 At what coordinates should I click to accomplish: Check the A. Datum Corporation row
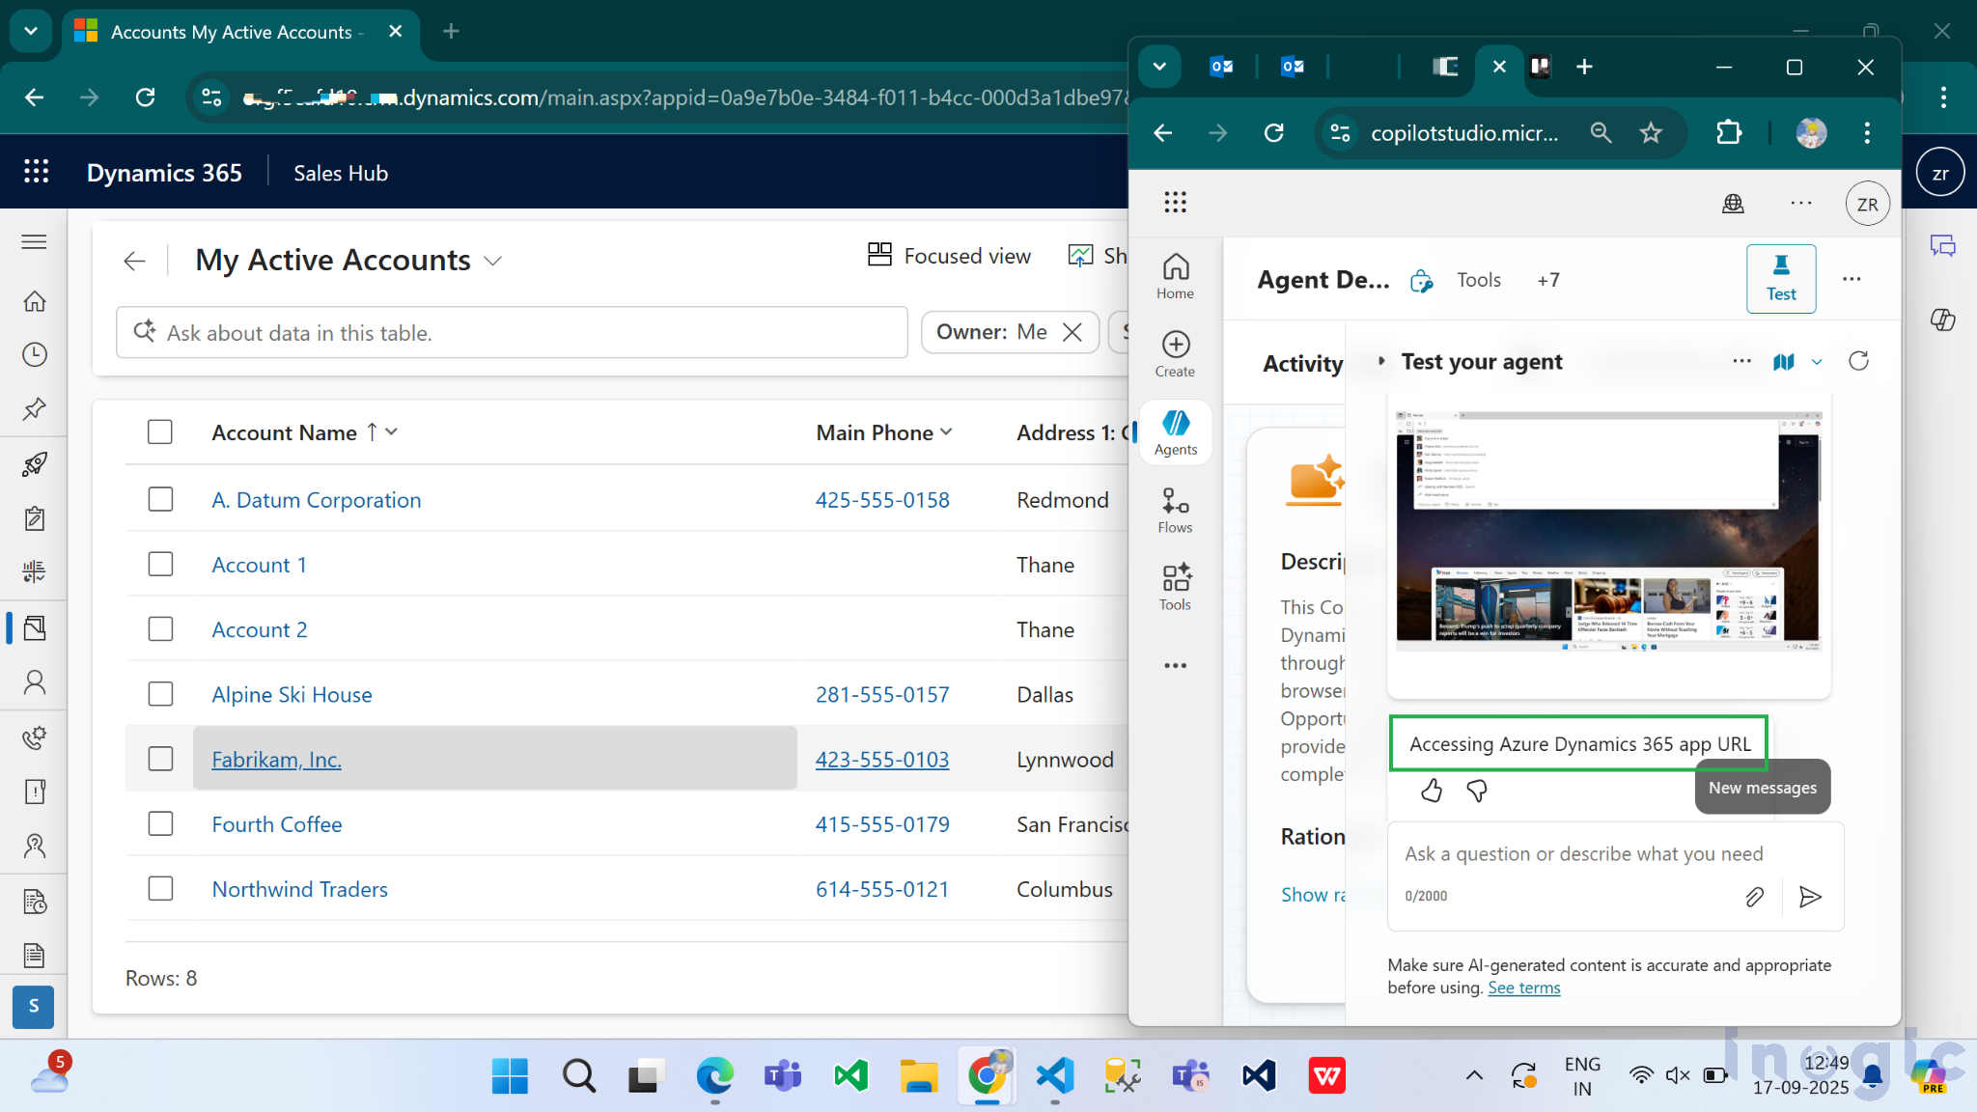pyautogui.click(x=160, y=499)
